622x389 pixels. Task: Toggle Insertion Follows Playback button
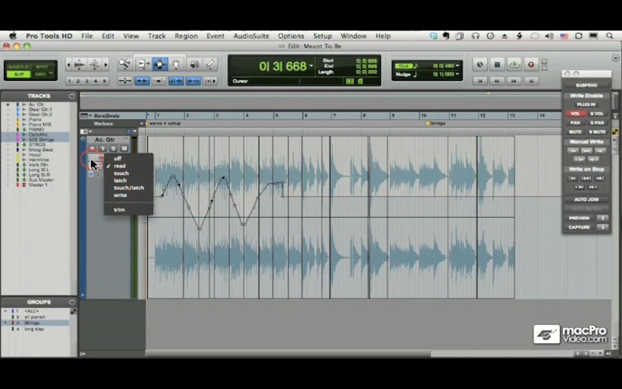click(x=210, y=81)
